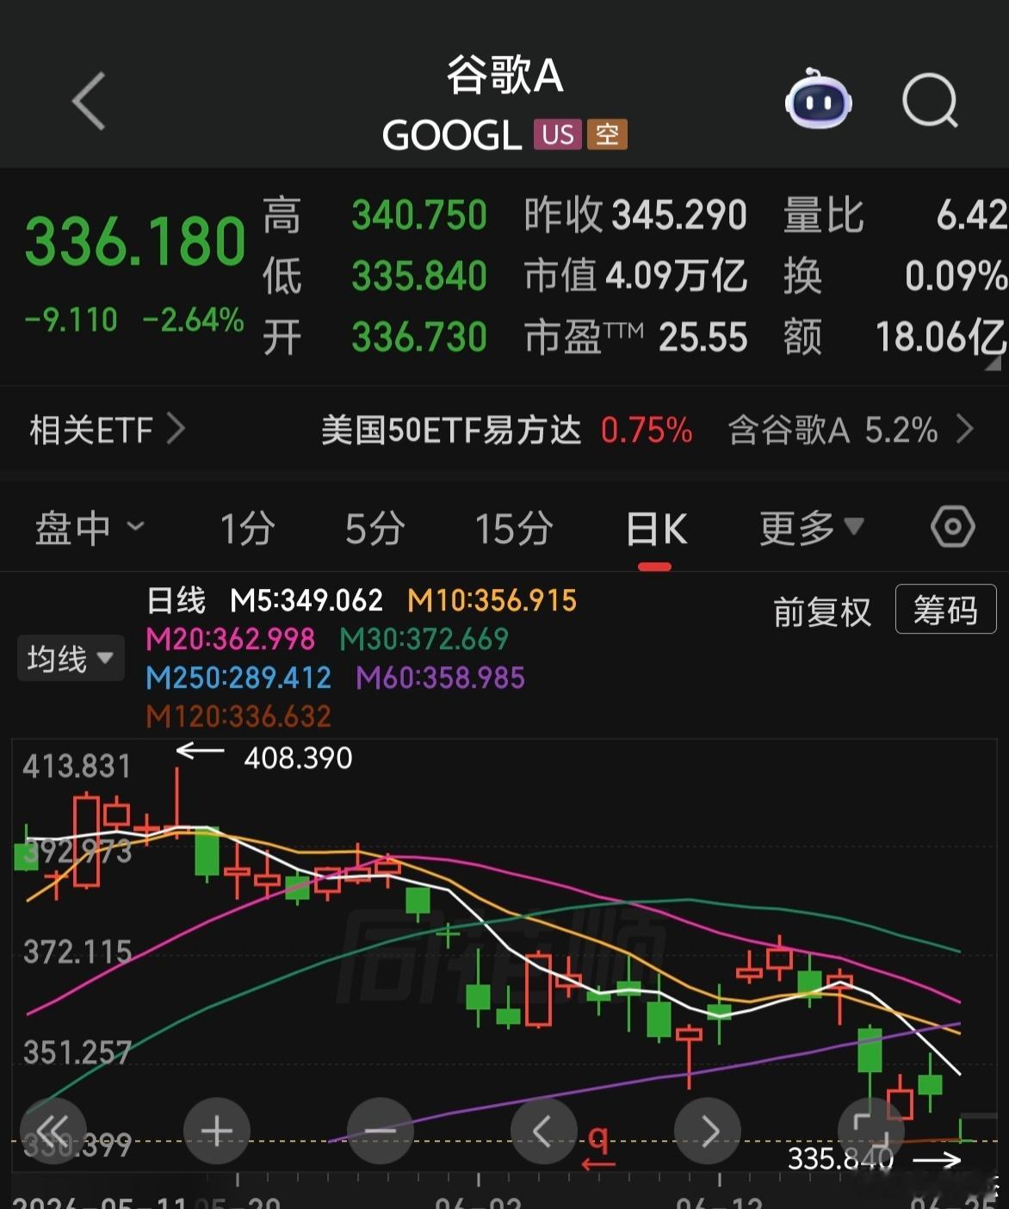Tap the US market badge
1009x1209 pixels.
tap(558, 134)
